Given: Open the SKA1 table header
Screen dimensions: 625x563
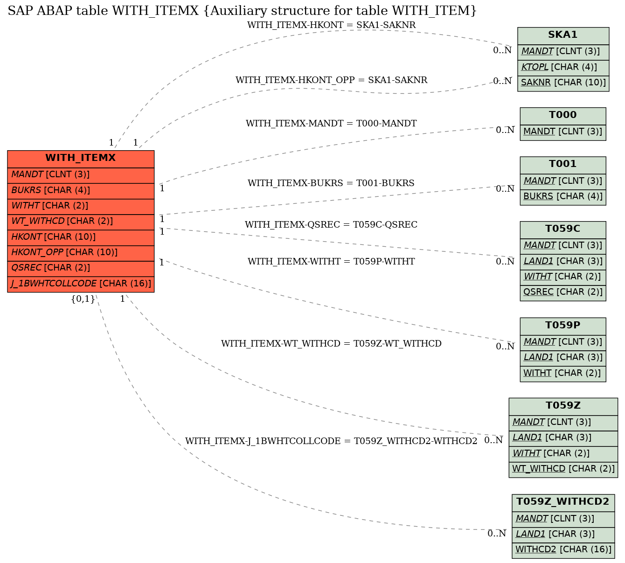Looking at the screenshot, I should coord(563,35).
